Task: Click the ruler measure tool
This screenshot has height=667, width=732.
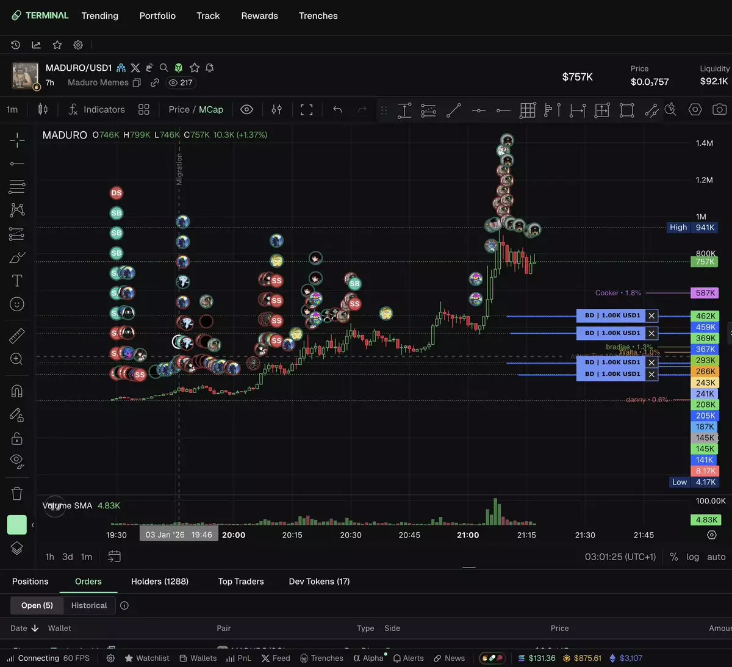Action: [x=17, y=335]
